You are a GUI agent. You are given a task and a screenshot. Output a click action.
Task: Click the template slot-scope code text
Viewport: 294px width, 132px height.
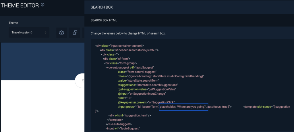coord(267,107)
